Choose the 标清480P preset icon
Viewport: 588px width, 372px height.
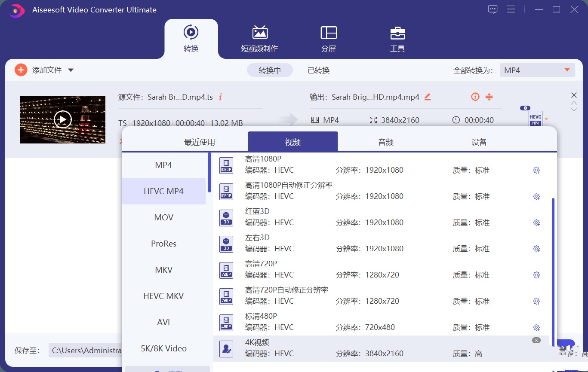[x=226, y=323]
